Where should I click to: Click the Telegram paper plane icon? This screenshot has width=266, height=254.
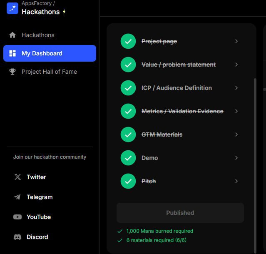(x=17, y=197)
